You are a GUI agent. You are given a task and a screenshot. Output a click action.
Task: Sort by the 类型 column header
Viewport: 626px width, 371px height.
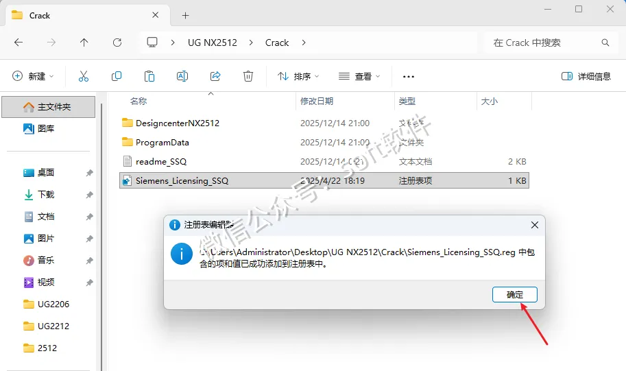407,101
